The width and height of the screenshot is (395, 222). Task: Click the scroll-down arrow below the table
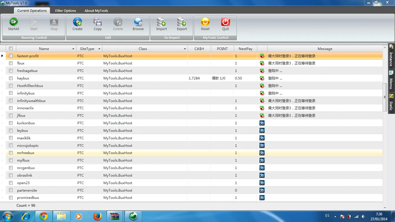pos(385,208)
